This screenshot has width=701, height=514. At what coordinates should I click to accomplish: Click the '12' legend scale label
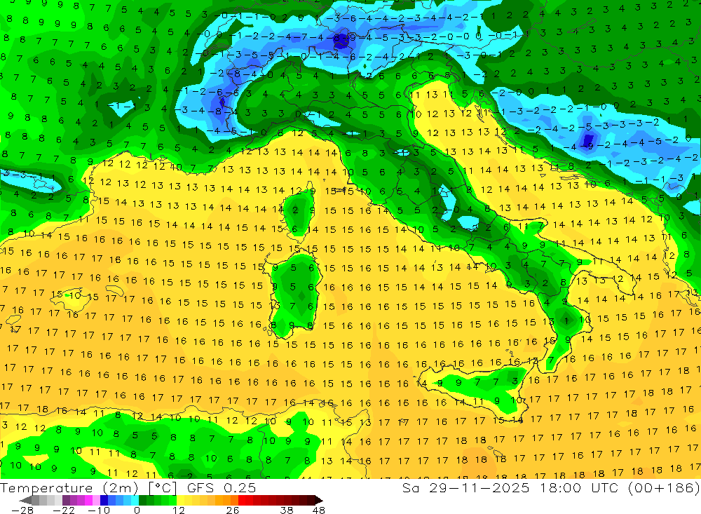(x=179, y=510)
